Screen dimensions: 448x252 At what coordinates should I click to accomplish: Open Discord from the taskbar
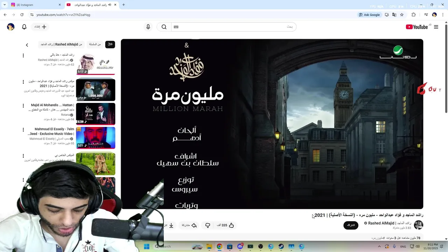pos(240,246)
